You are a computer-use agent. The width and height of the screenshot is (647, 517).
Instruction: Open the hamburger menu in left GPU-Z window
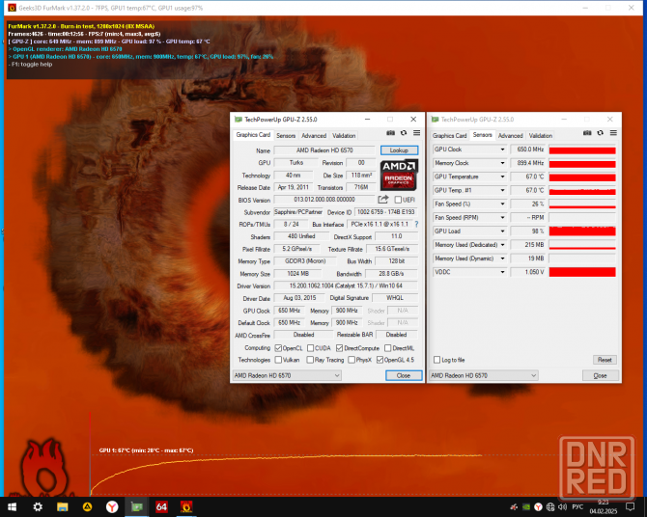(x=417, y=133)
